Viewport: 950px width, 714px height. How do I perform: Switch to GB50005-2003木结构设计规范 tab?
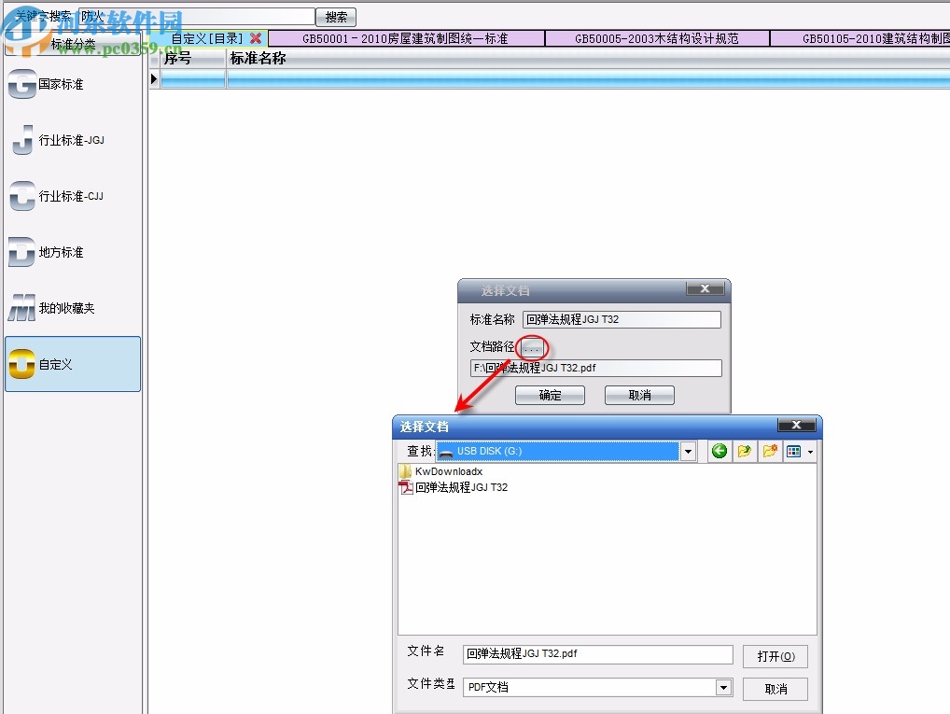[x=657, y=38]
